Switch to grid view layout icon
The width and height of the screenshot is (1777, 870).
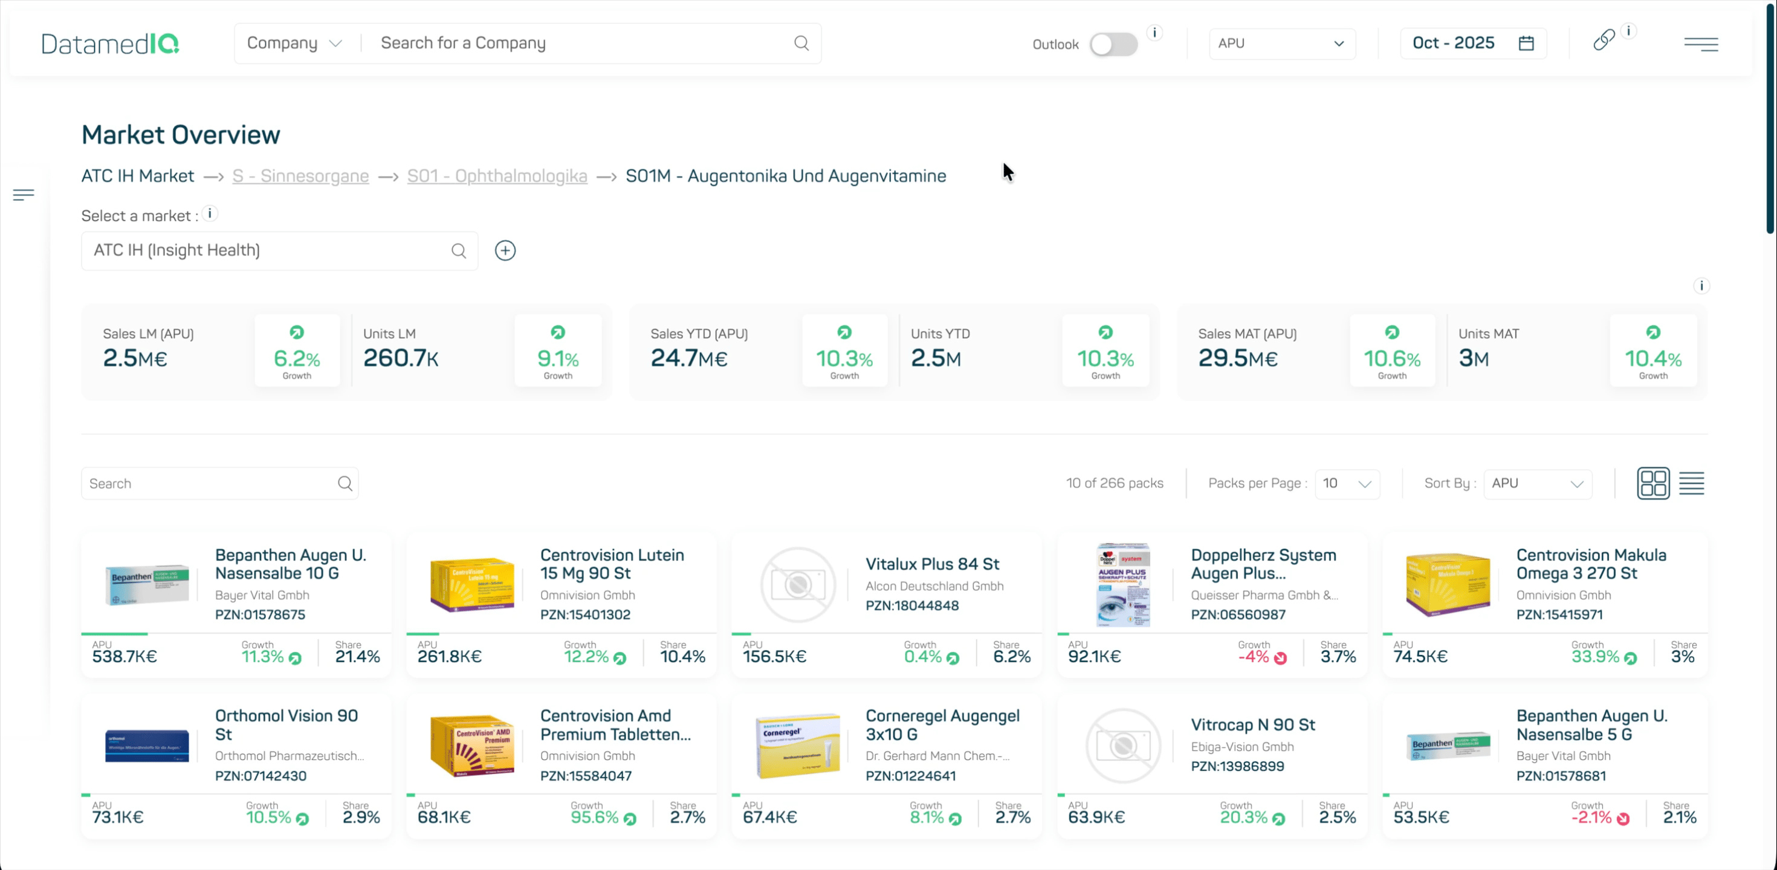[x=1653, y=483]
